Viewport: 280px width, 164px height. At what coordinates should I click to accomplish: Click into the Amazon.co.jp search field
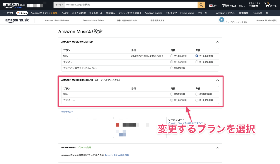pos(131,5)
